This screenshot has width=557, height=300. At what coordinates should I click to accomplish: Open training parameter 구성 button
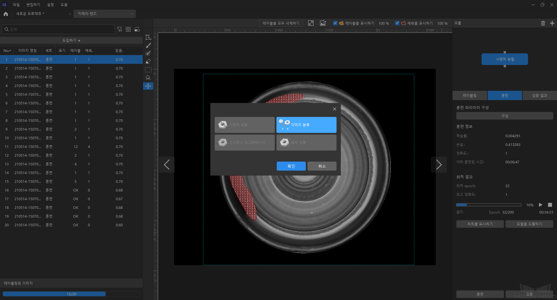[505, 116]
